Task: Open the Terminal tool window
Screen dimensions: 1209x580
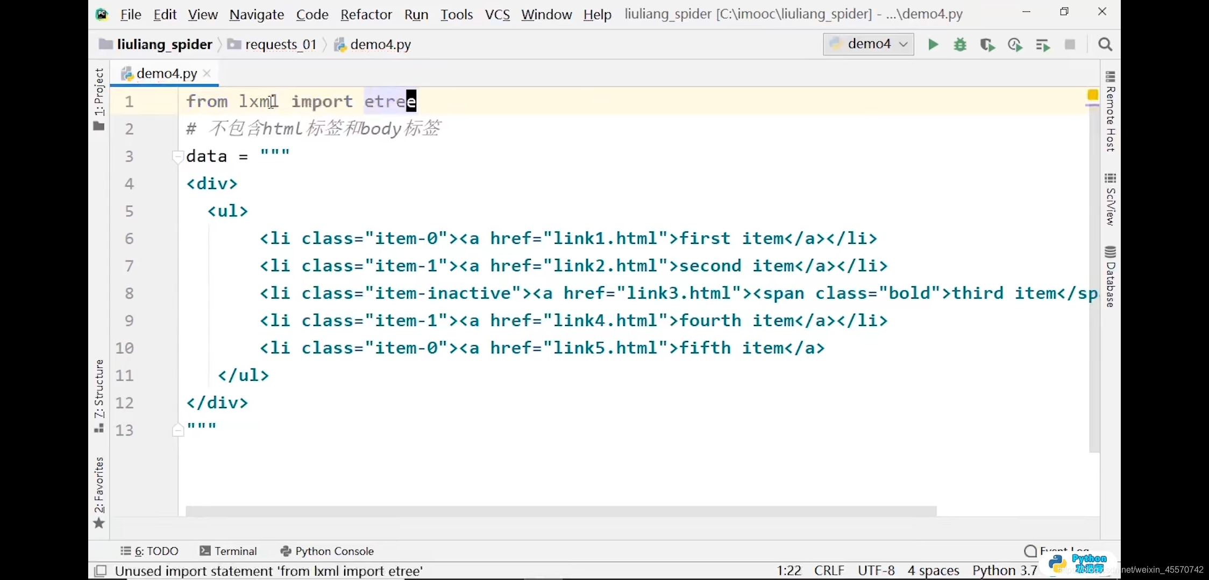Action: pos(229,551)
